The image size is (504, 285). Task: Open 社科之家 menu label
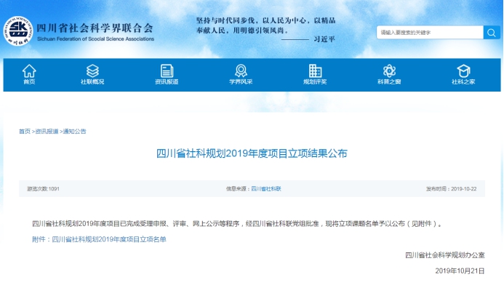(x=463, y=81)
